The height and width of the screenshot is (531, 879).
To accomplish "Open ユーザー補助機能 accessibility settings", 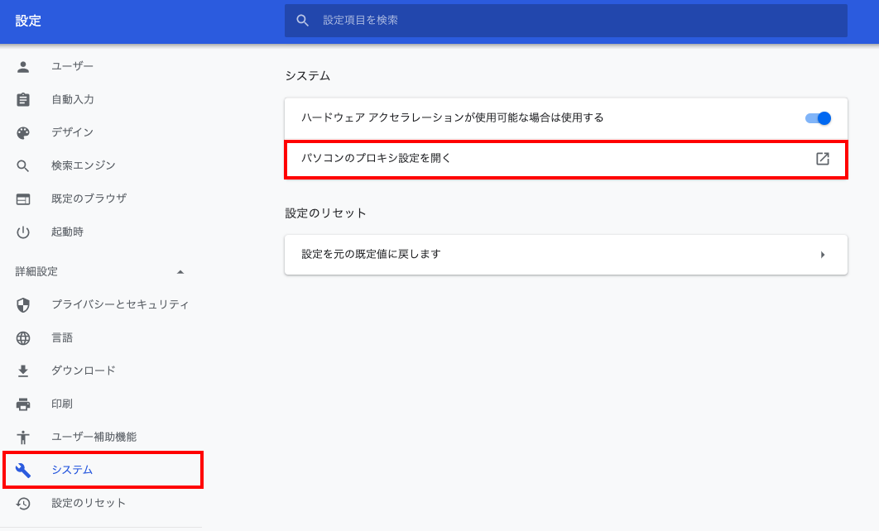I will 23,437.
